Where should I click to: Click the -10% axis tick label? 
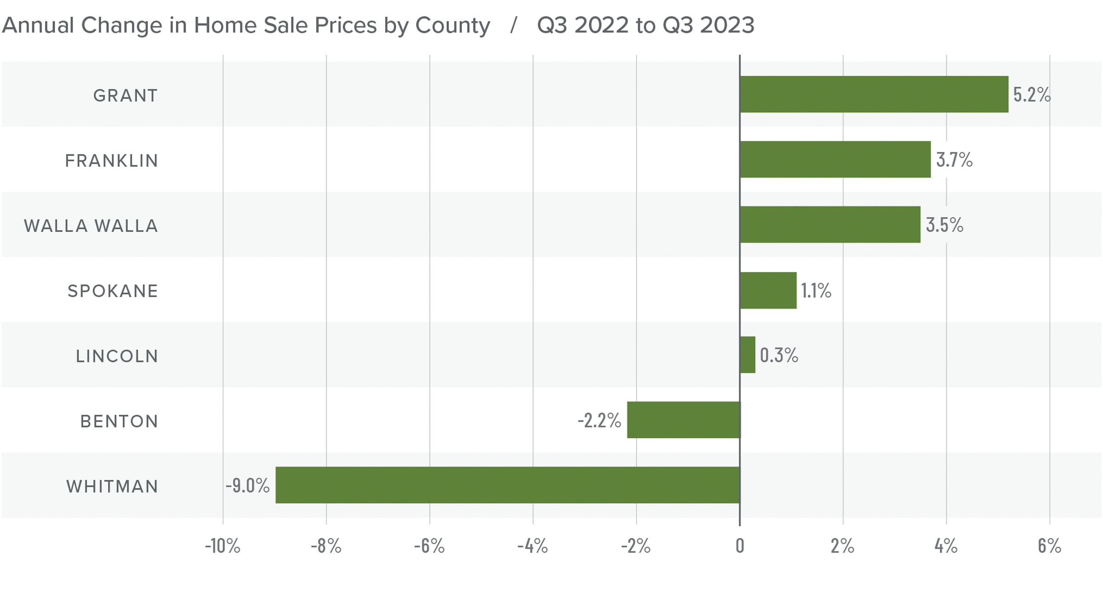pyautogui.click(x=222, y=546)
